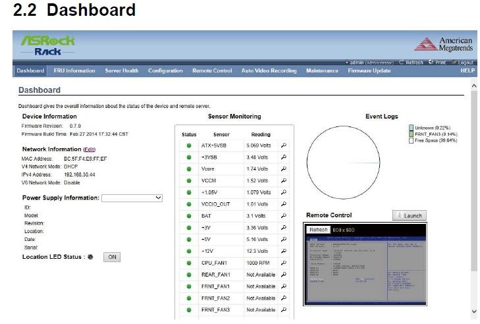Click the 12.3 Volts reading
480x324 pixels.
tap(257, 251)
